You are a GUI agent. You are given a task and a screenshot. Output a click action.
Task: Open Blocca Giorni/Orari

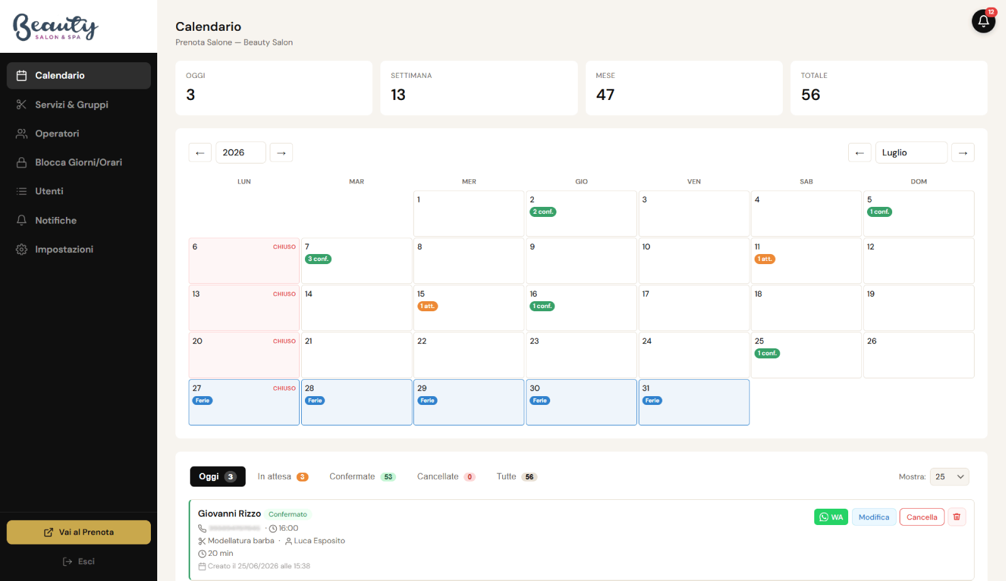coord(79,162)
